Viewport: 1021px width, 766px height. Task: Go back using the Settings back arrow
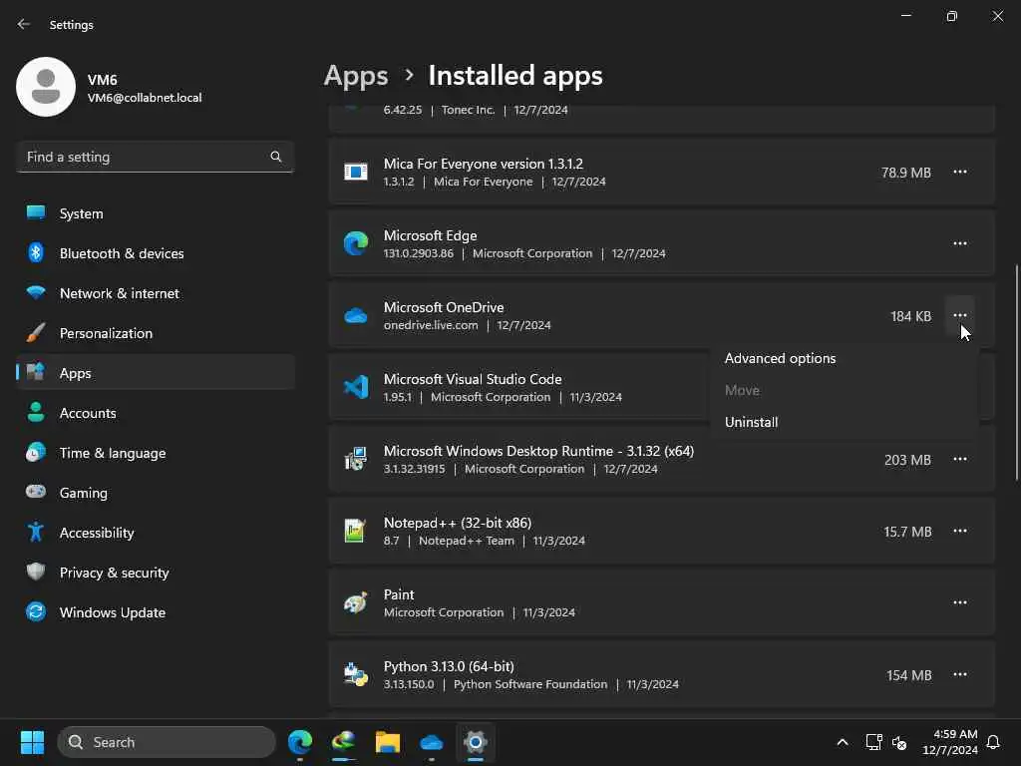coord(24,24)
